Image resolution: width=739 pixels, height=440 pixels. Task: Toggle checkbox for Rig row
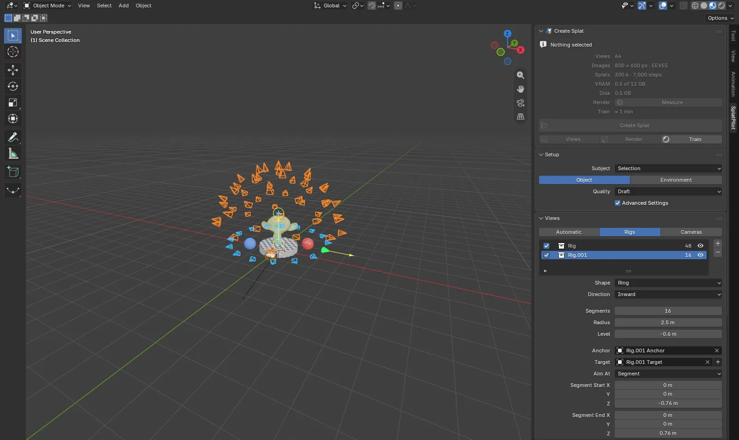click(x=546, y=246)
